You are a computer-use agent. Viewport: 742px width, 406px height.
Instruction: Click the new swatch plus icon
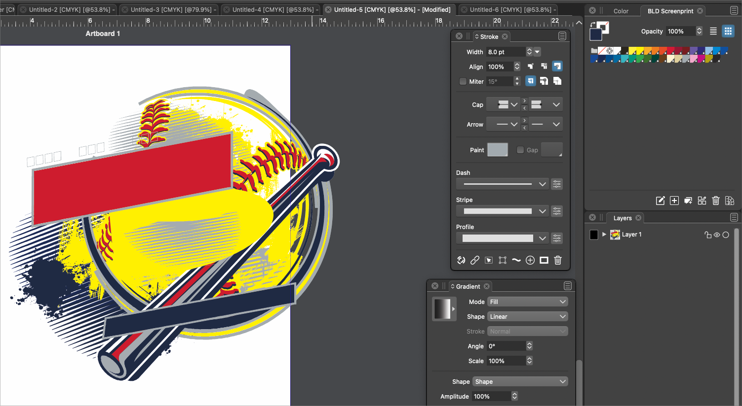click(674, 201)
